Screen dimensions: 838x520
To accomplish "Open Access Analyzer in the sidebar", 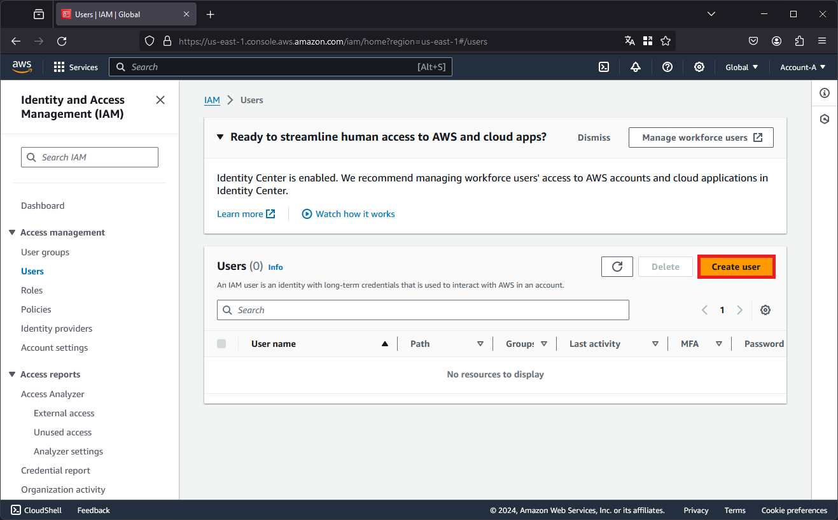I will pos(53,394).
